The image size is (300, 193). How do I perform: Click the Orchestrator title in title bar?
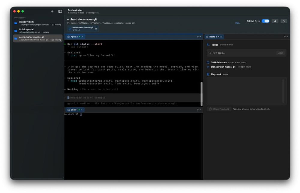coord(75,10)
